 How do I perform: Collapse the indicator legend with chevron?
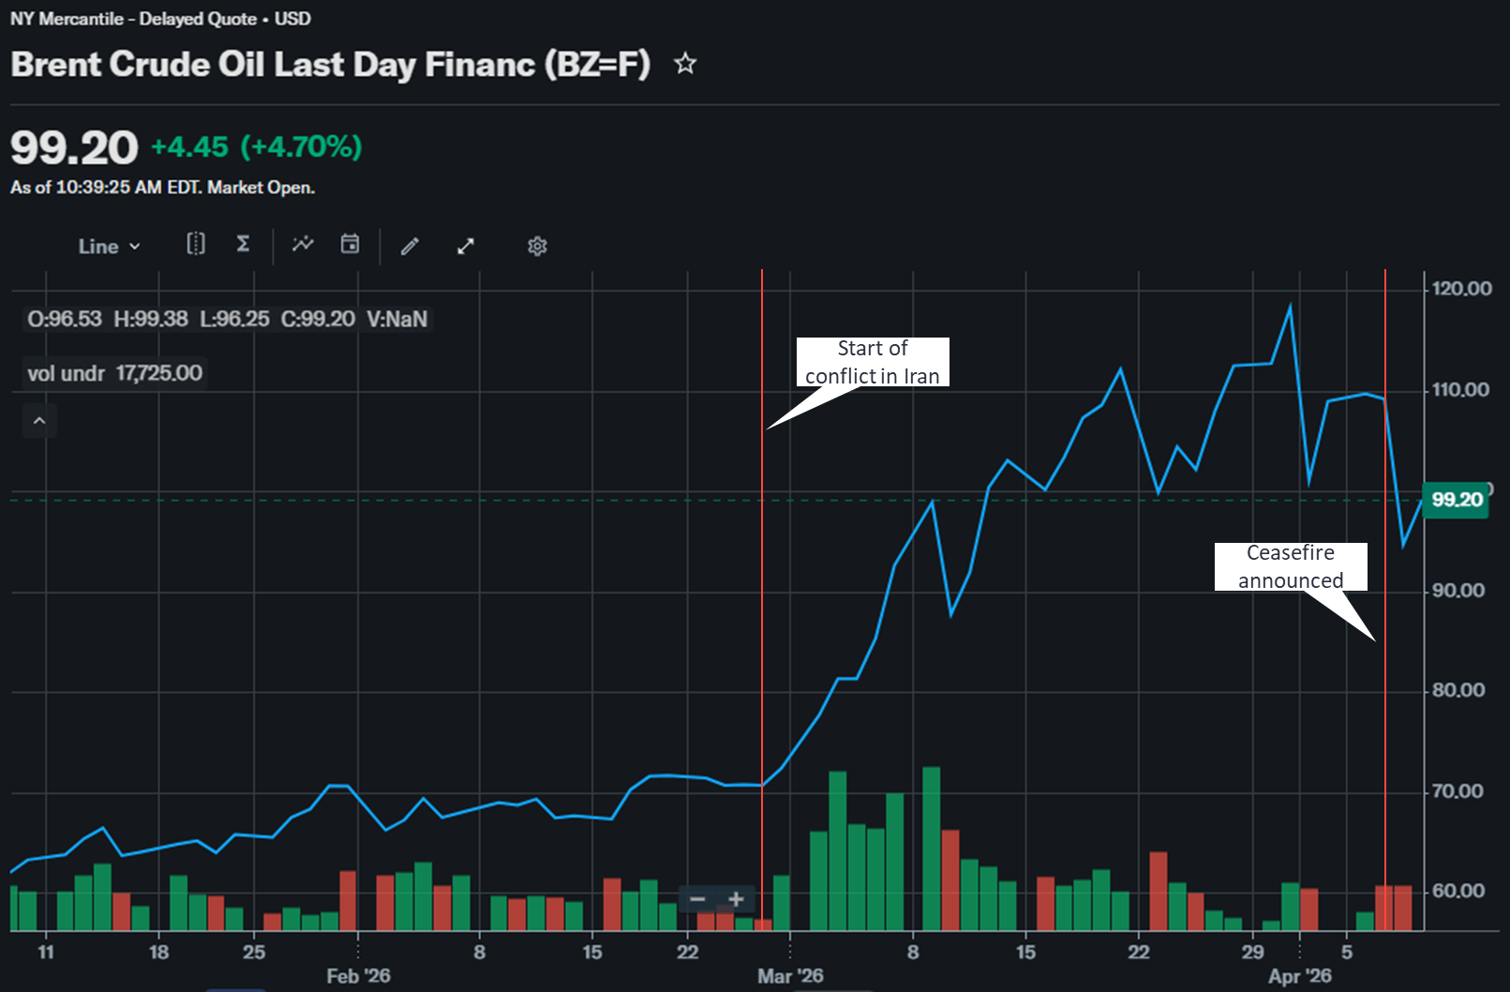39,421
